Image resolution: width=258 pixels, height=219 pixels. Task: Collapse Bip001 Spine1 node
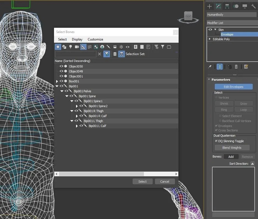[x=72, y=101]
